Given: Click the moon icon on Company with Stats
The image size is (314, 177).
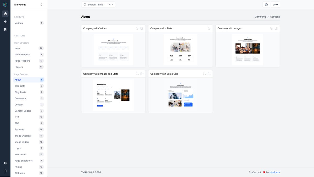Looking at the screenshot, I should point(209,28).
